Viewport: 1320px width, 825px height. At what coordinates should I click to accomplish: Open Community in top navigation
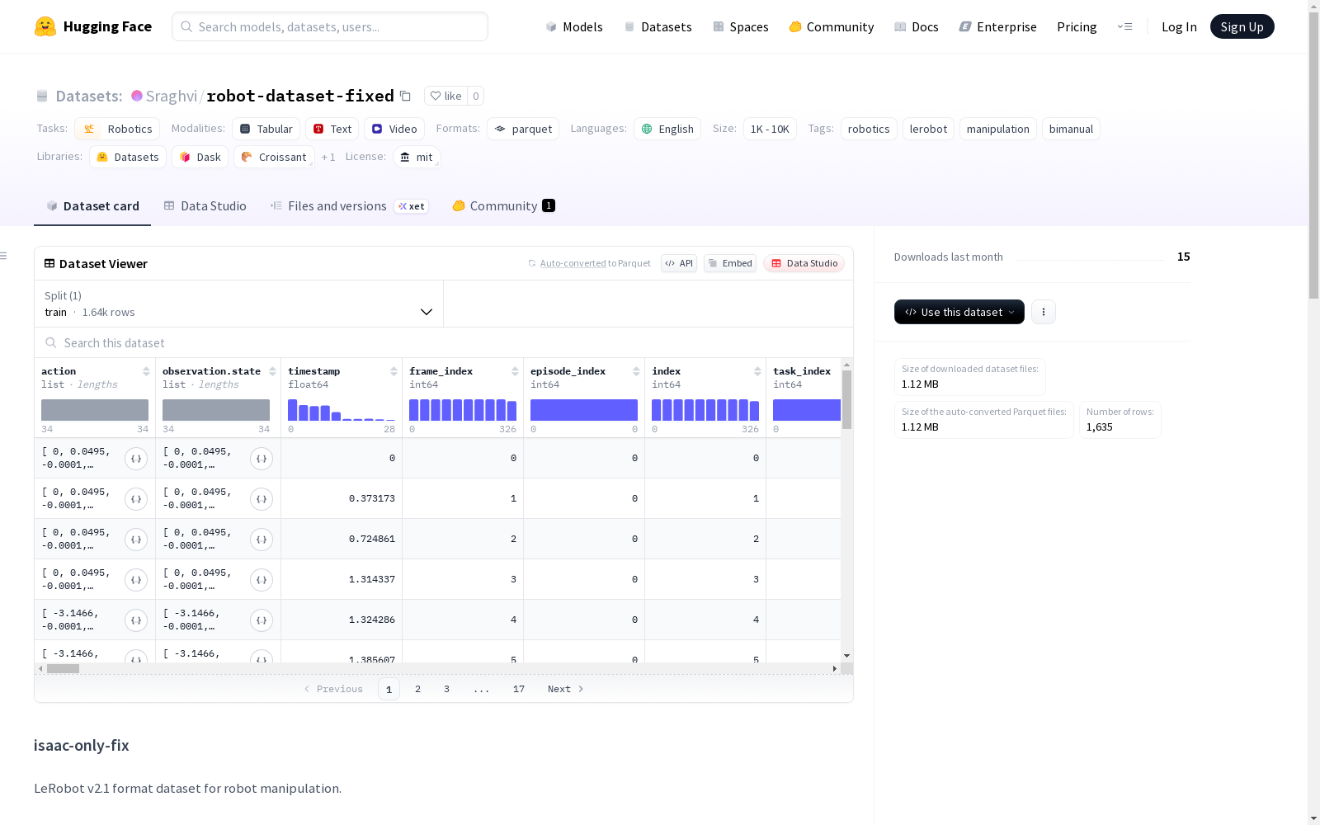pos(832,26)
